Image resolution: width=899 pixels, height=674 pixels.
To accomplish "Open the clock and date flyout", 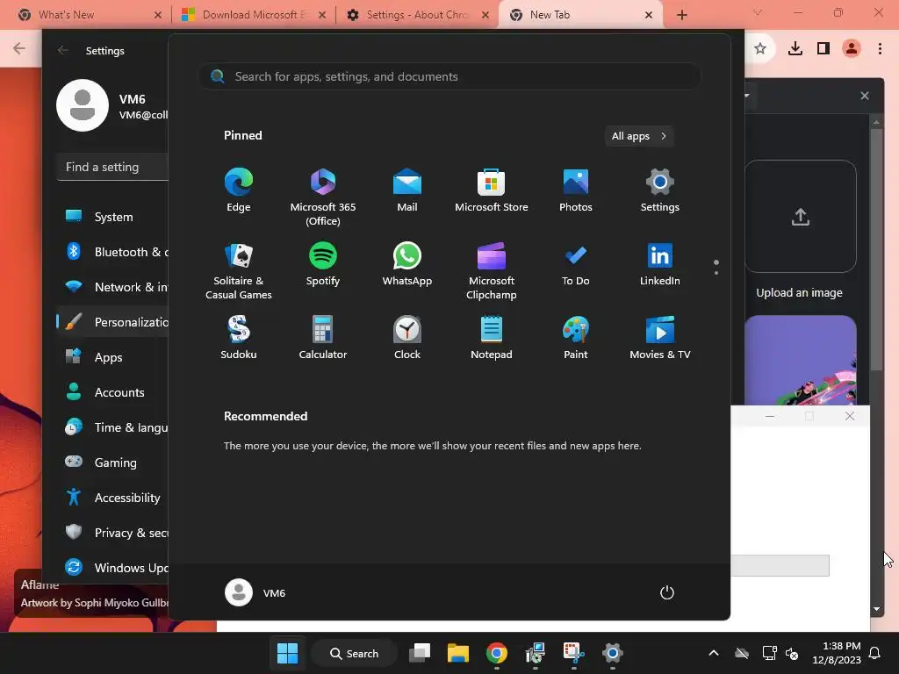I will click(x=837, y=653).
